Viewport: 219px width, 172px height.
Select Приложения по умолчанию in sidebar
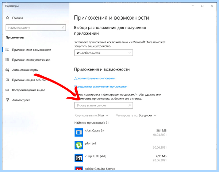pyautogui.click(x=31, y=60)
